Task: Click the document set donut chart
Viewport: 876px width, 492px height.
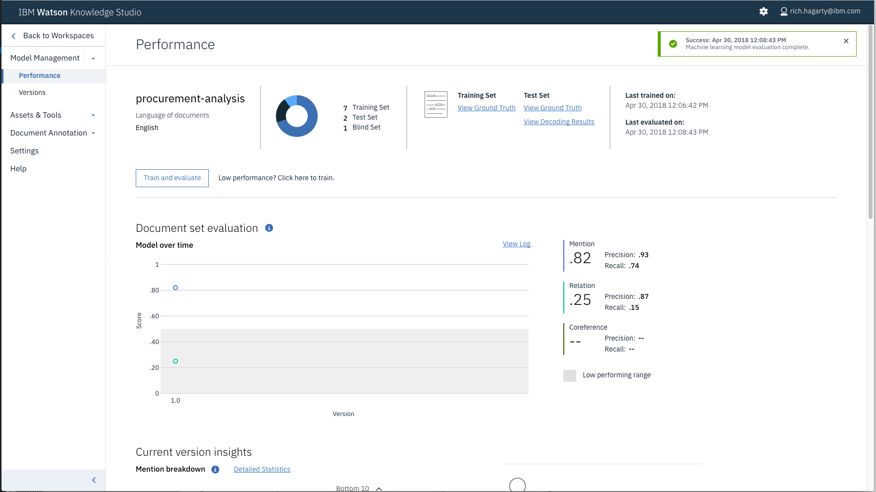Action: [297, 116]
